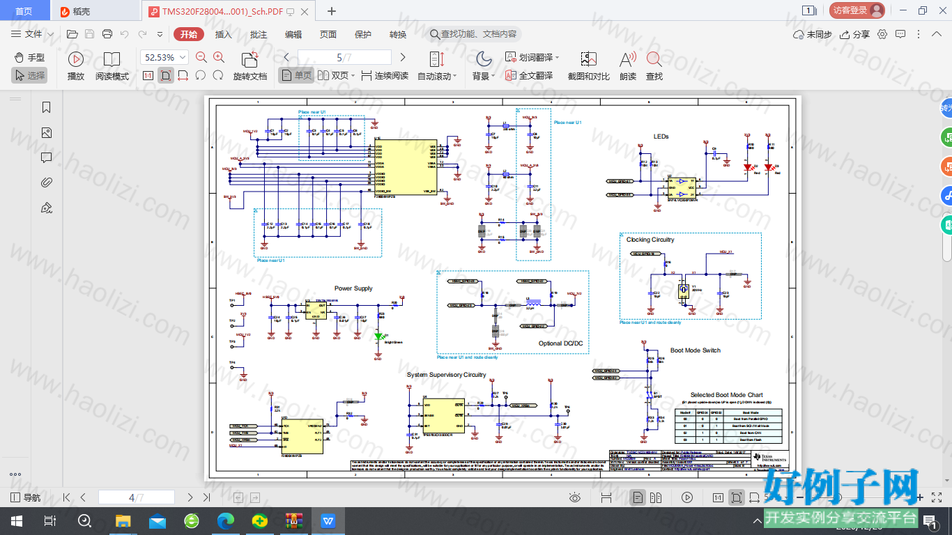952x535 pixels.
Task: Collapse the ribbon with the chevron
Action: pyautogui.click(x=936, y=34)
